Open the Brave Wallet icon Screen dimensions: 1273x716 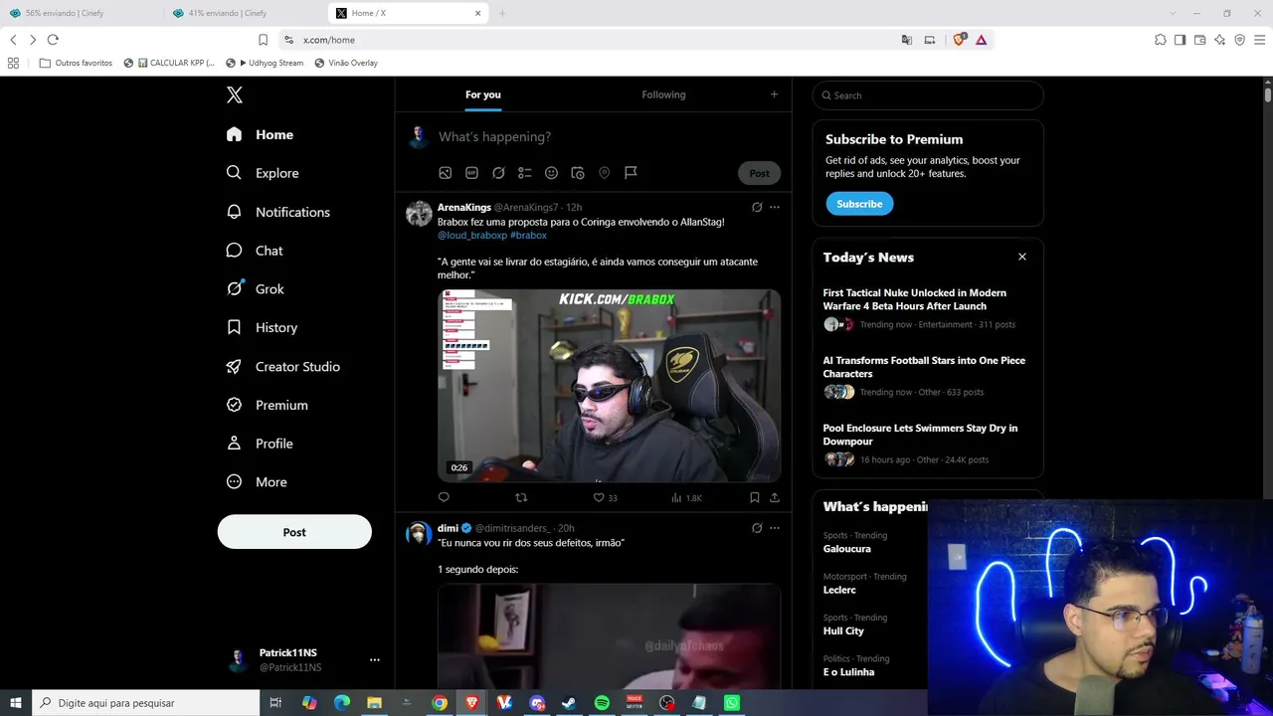tap(1199, 40)
